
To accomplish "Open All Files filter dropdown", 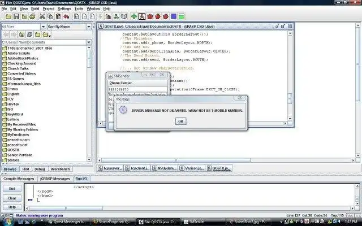I will coord(43,27).
